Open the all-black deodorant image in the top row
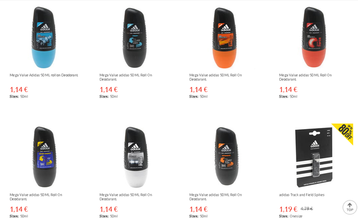This screenshot has height=219, width=358. (x=134, y=38)
